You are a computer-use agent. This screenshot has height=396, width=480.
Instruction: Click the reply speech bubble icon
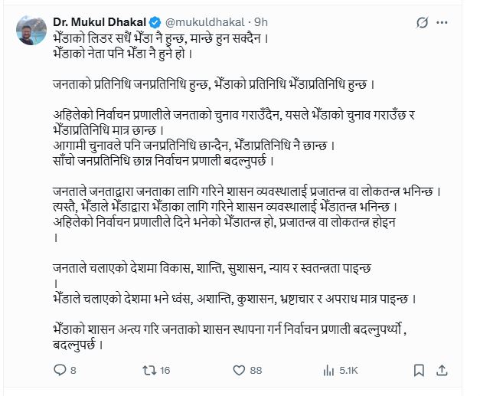coord(60,371)
